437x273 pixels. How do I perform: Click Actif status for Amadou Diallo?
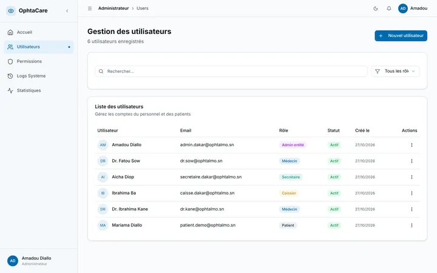[x=334, y=145]
